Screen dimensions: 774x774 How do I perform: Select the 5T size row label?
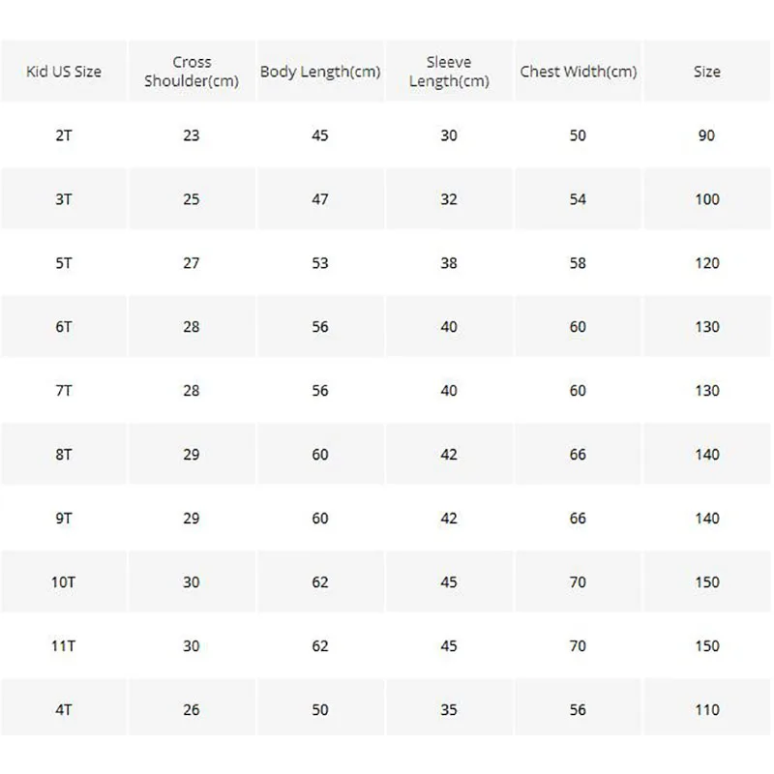(x=64, y=263)
